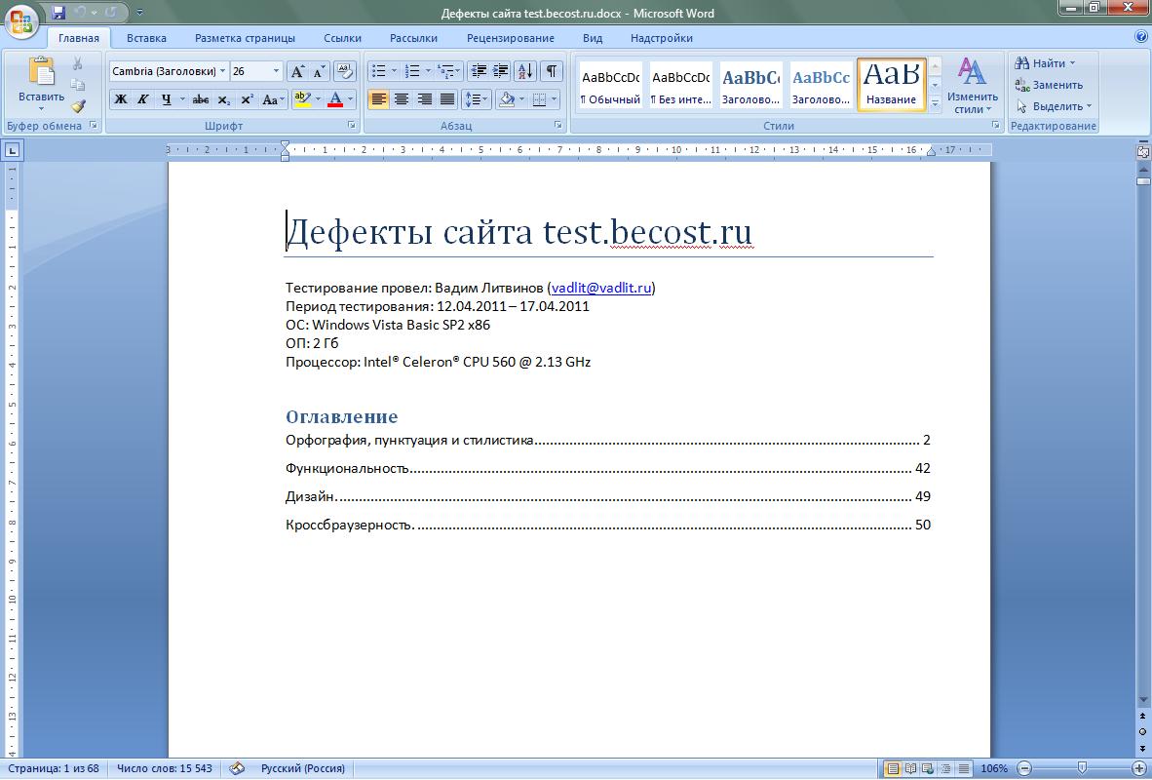Click the vertical scrollbar down arrow
Screen dimensions: 1152x780
click(1143, 699)
